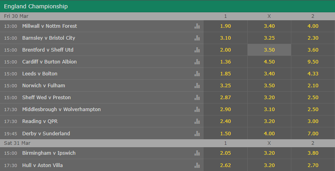335x171 pixels.
Task: Pick Sunderland away win at 7.00
Action: (x=313, y=133)
